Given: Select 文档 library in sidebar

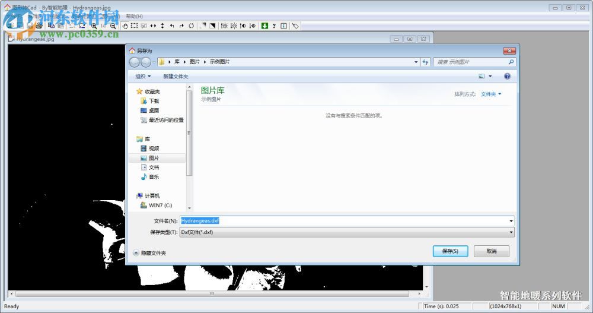Looking at the screenshot, I should click(x=150, y=167).
